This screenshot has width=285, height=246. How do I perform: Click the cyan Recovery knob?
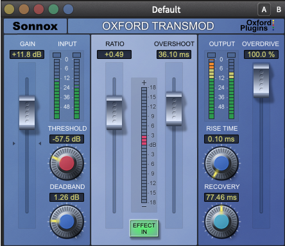tap(221, 222)
